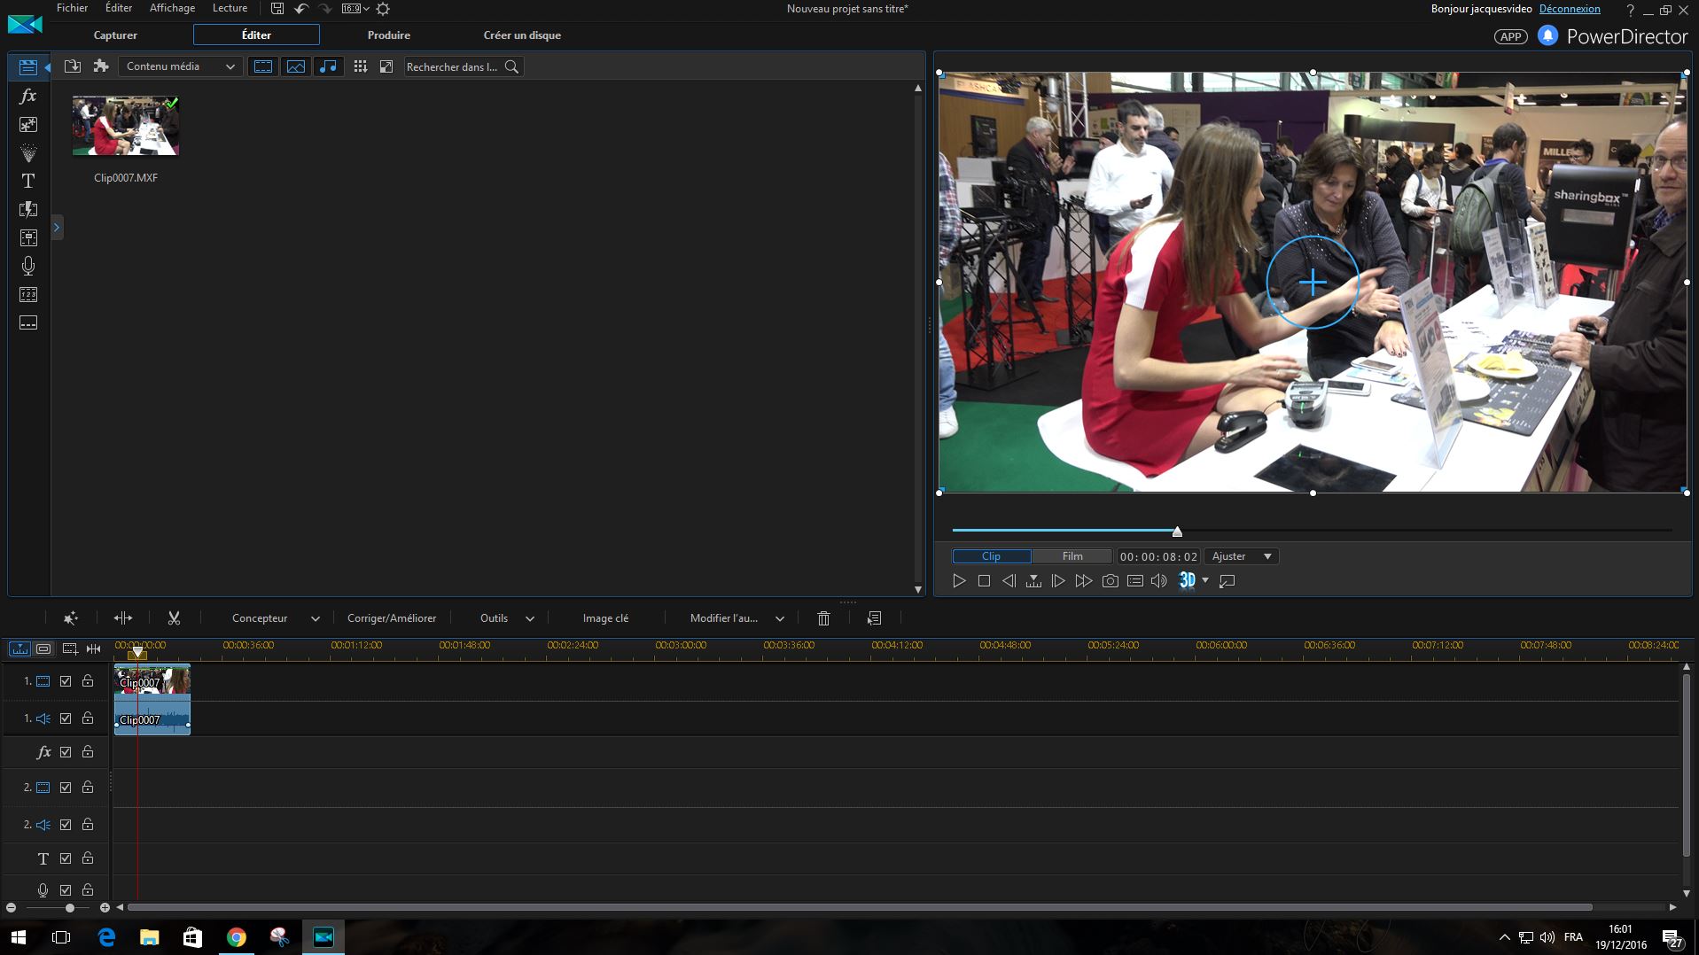Viewport: 1699px width, 955px height.
Task: Expand the Concepteur dropdown
Action: 316,618
